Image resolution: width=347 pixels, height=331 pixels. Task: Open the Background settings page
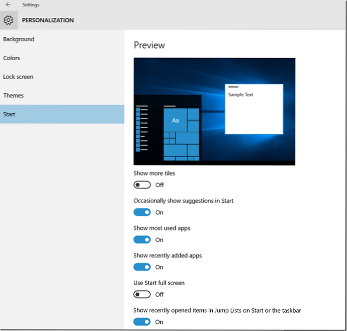[x=18, y=39]
